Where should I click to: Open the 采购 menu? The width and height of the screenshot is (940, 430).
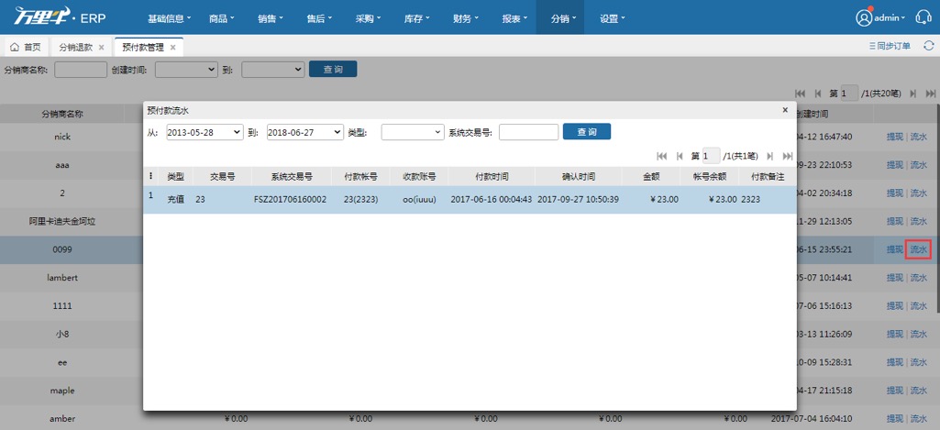[x=368, y=18]
